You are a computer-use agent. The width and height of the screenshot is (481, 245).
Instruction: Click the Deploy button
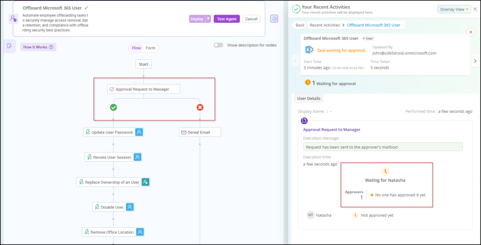(197, 19)
